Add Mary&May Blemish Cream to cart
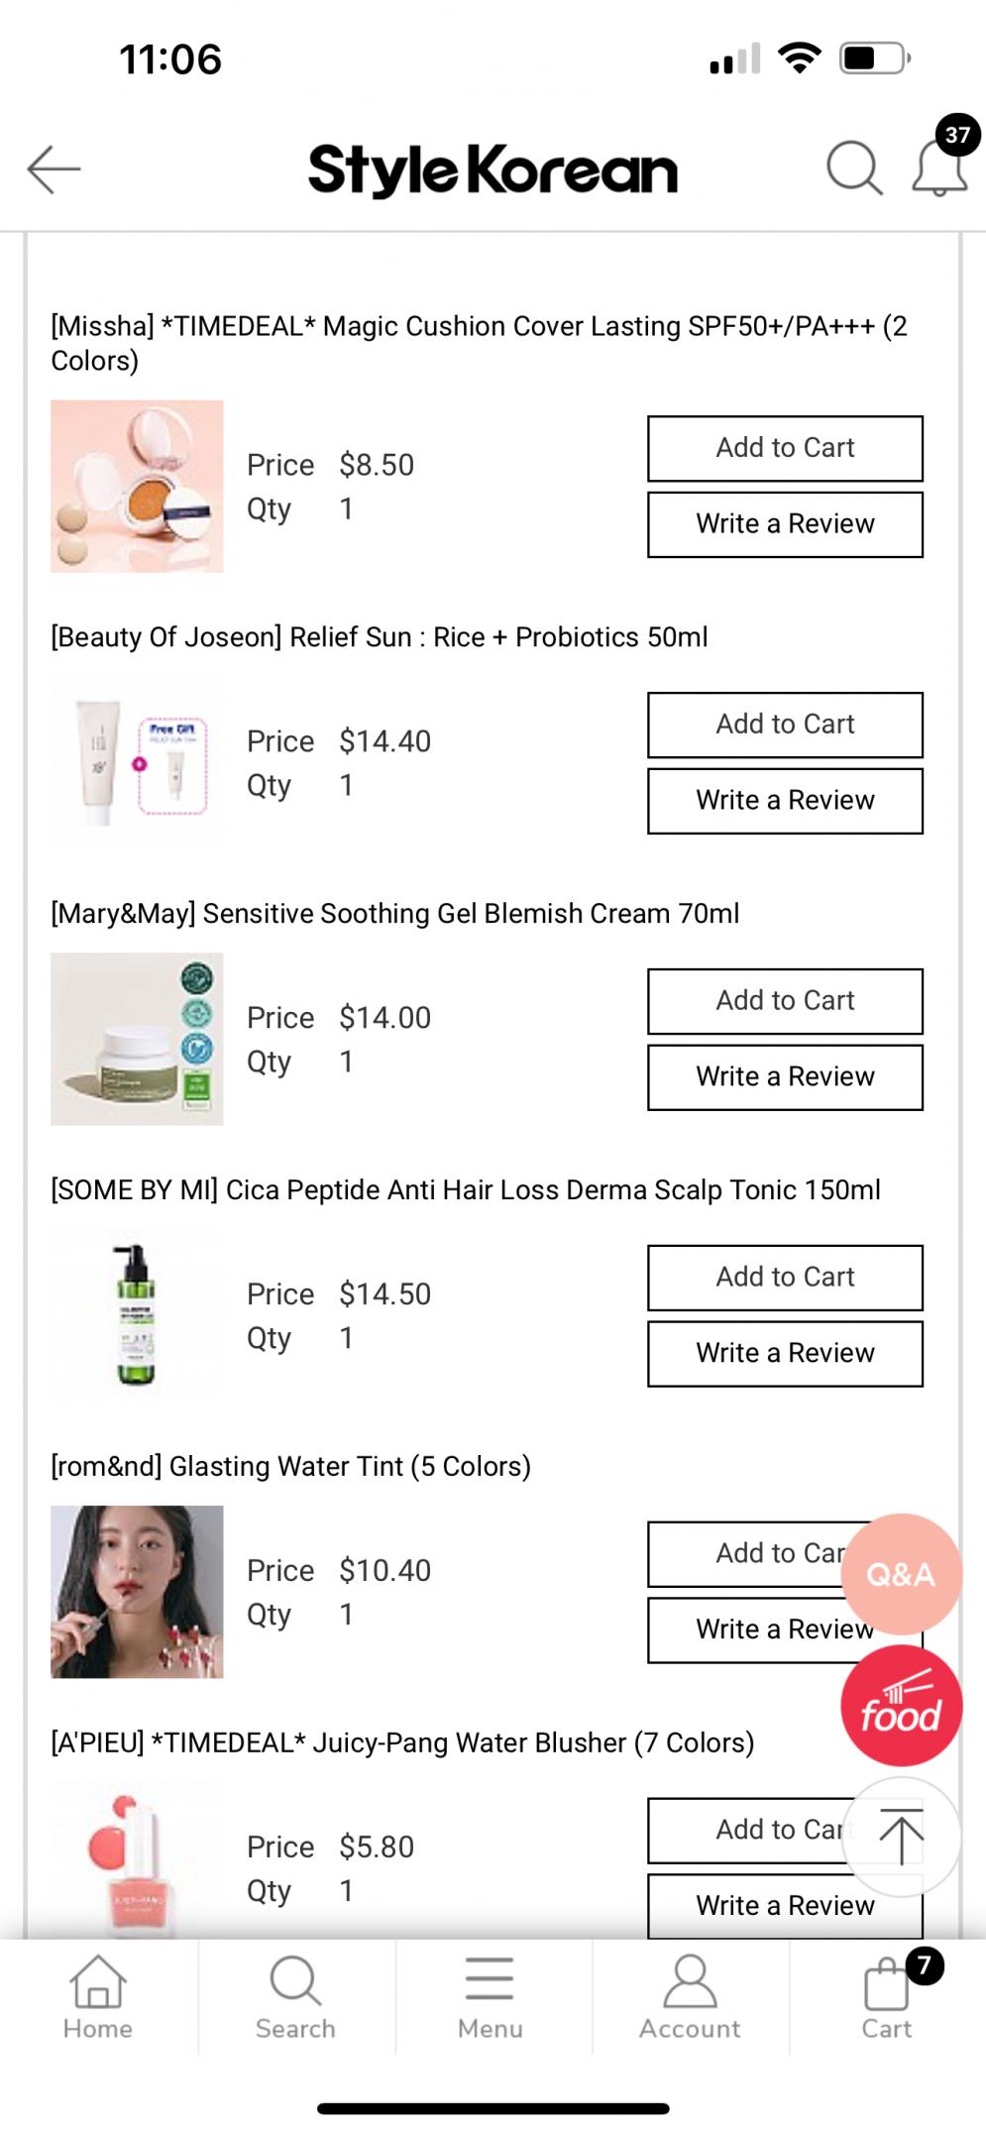 (x=785, y=1001)
